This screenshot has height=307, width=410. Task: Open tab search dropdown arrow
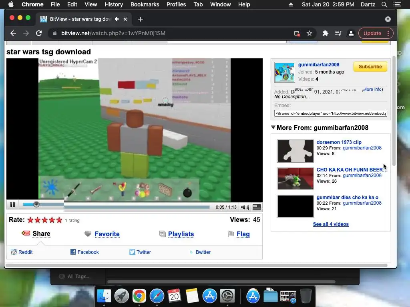point(388,19)
